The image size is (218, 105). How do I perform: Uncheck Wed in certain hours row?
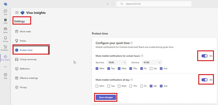pyautogui.click(x=119, y=68)
